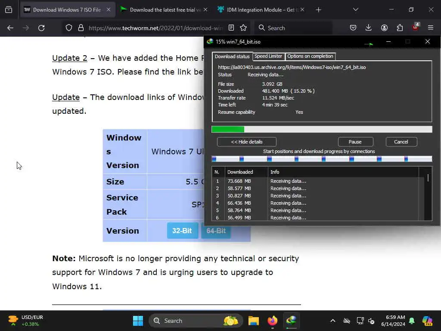Click the network display tray icon
The height and width of the screenshot is (331, 441).
tap(360, 321)
